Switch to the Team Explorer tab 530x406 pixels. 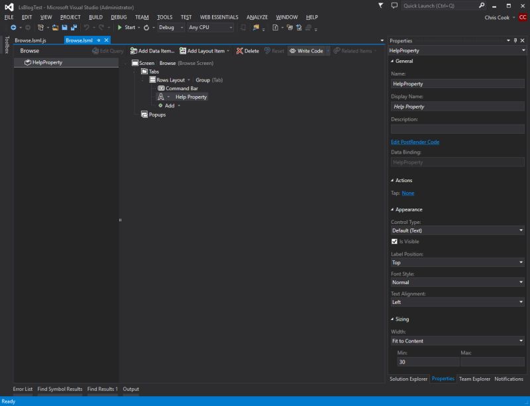pos(474,379)
